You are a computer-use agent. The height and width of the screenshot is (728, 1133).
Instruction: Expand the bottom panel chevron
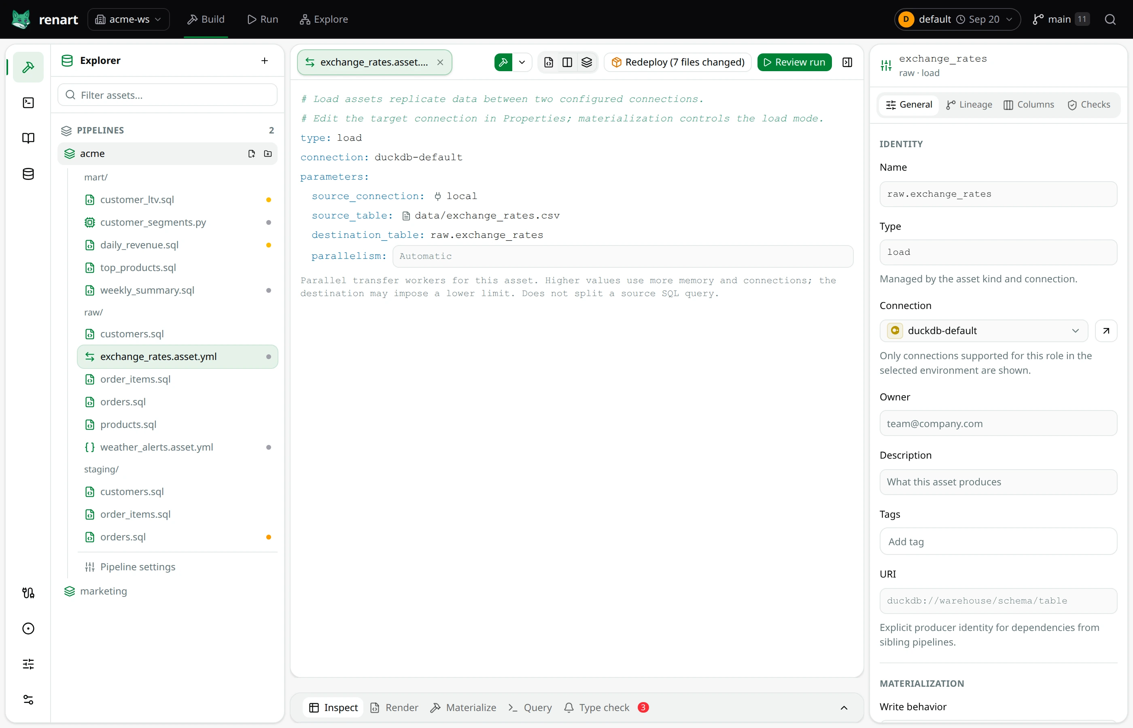click(x=844, y=708)
